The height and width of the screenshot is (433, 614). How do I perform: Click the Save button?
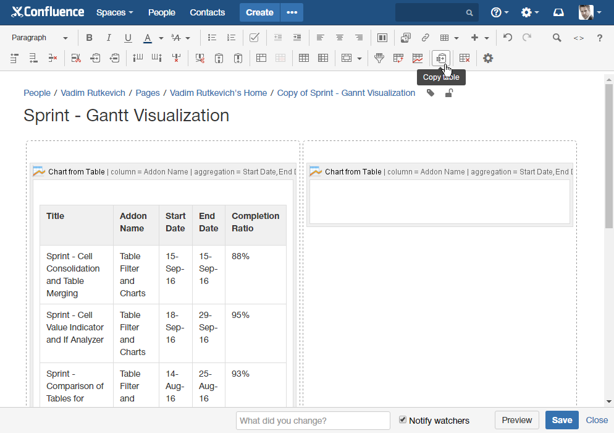[561, 420]
